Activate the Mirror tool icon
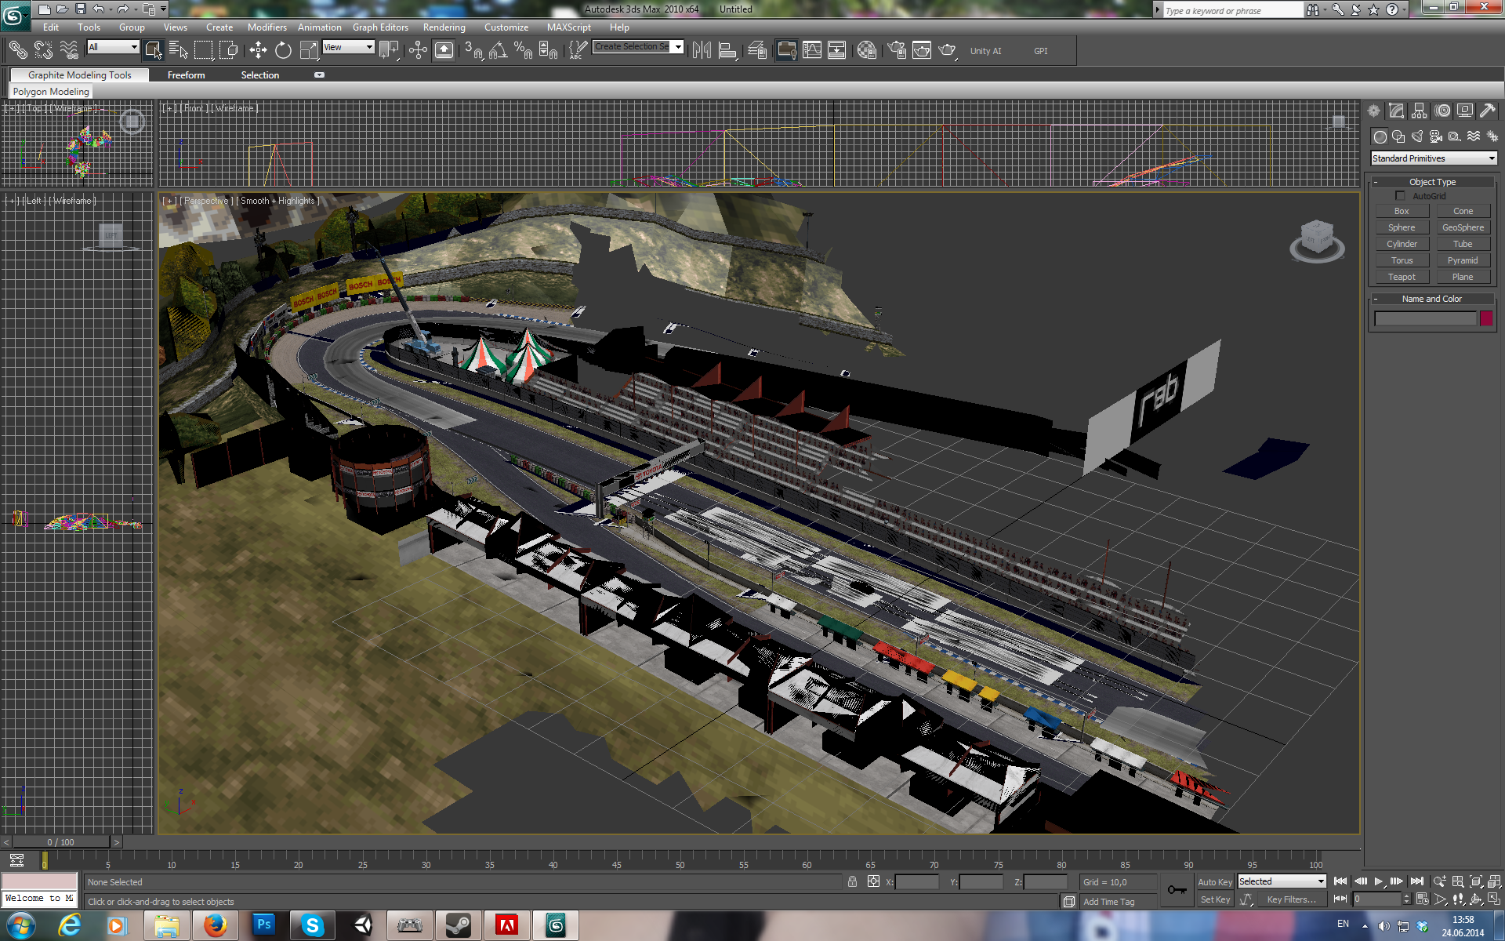 (x=702, y=51)
